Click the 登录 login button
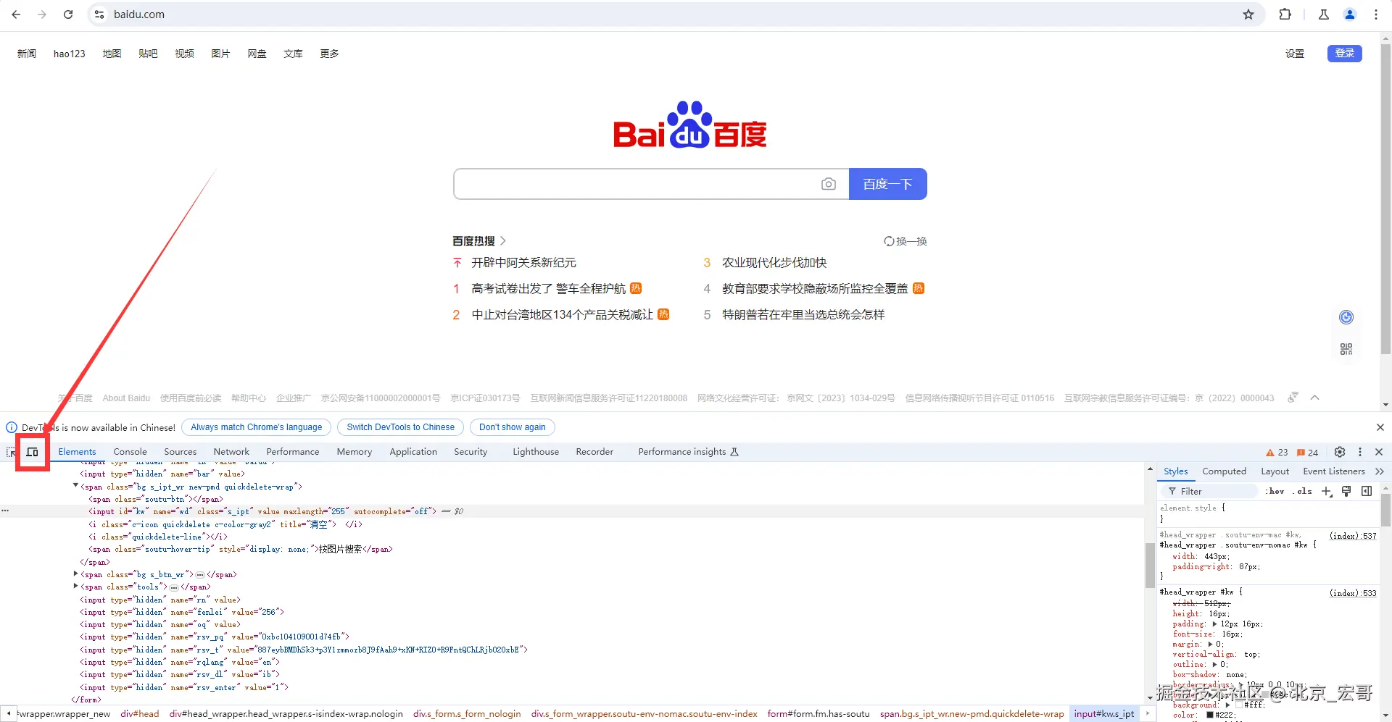The height and width of the screenshot is (722, 1392). (x=1345, y=53)
